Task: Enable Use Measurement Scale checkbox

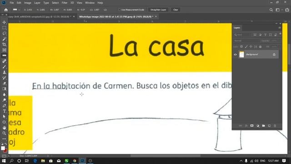Action: [x=119, y=10]
